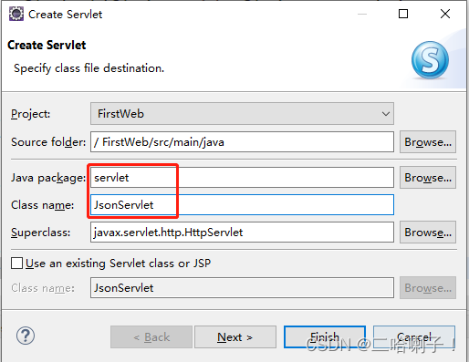This screenshot has width=469, height=362.
Task: Open the Project dropdown showing FirstWeb
Action: pos(242,114)
